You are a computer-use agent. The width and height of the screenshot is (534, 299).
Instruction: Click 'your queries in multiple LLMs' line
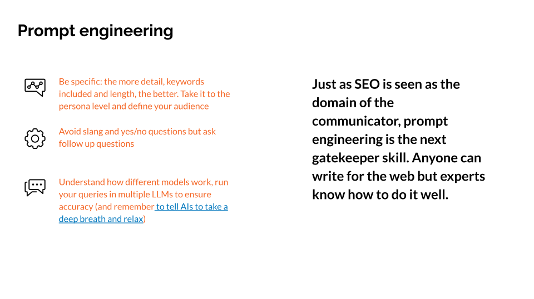(x=135, y=195)
